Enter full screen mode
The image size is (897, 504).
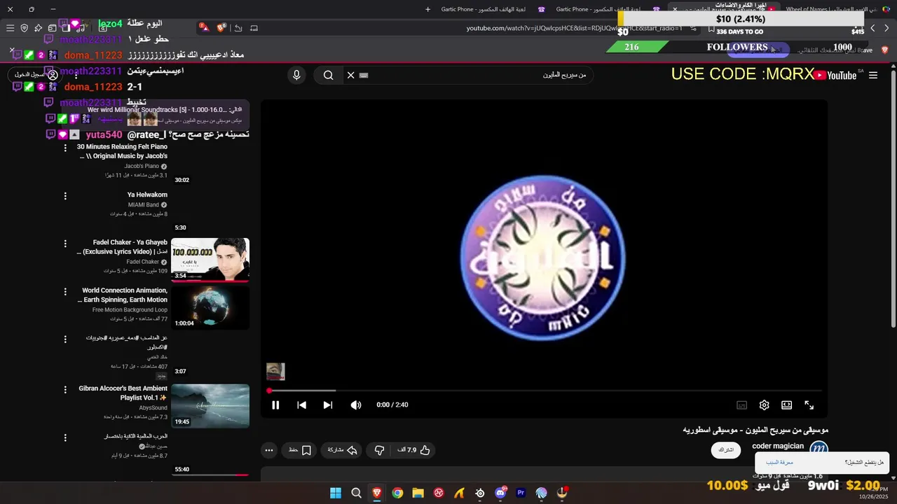tap(809, 405)
